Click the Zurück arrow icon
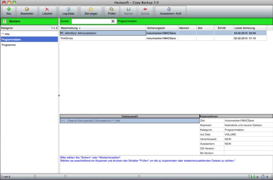This screenshot has height=180, width=273. click(145, 11)
